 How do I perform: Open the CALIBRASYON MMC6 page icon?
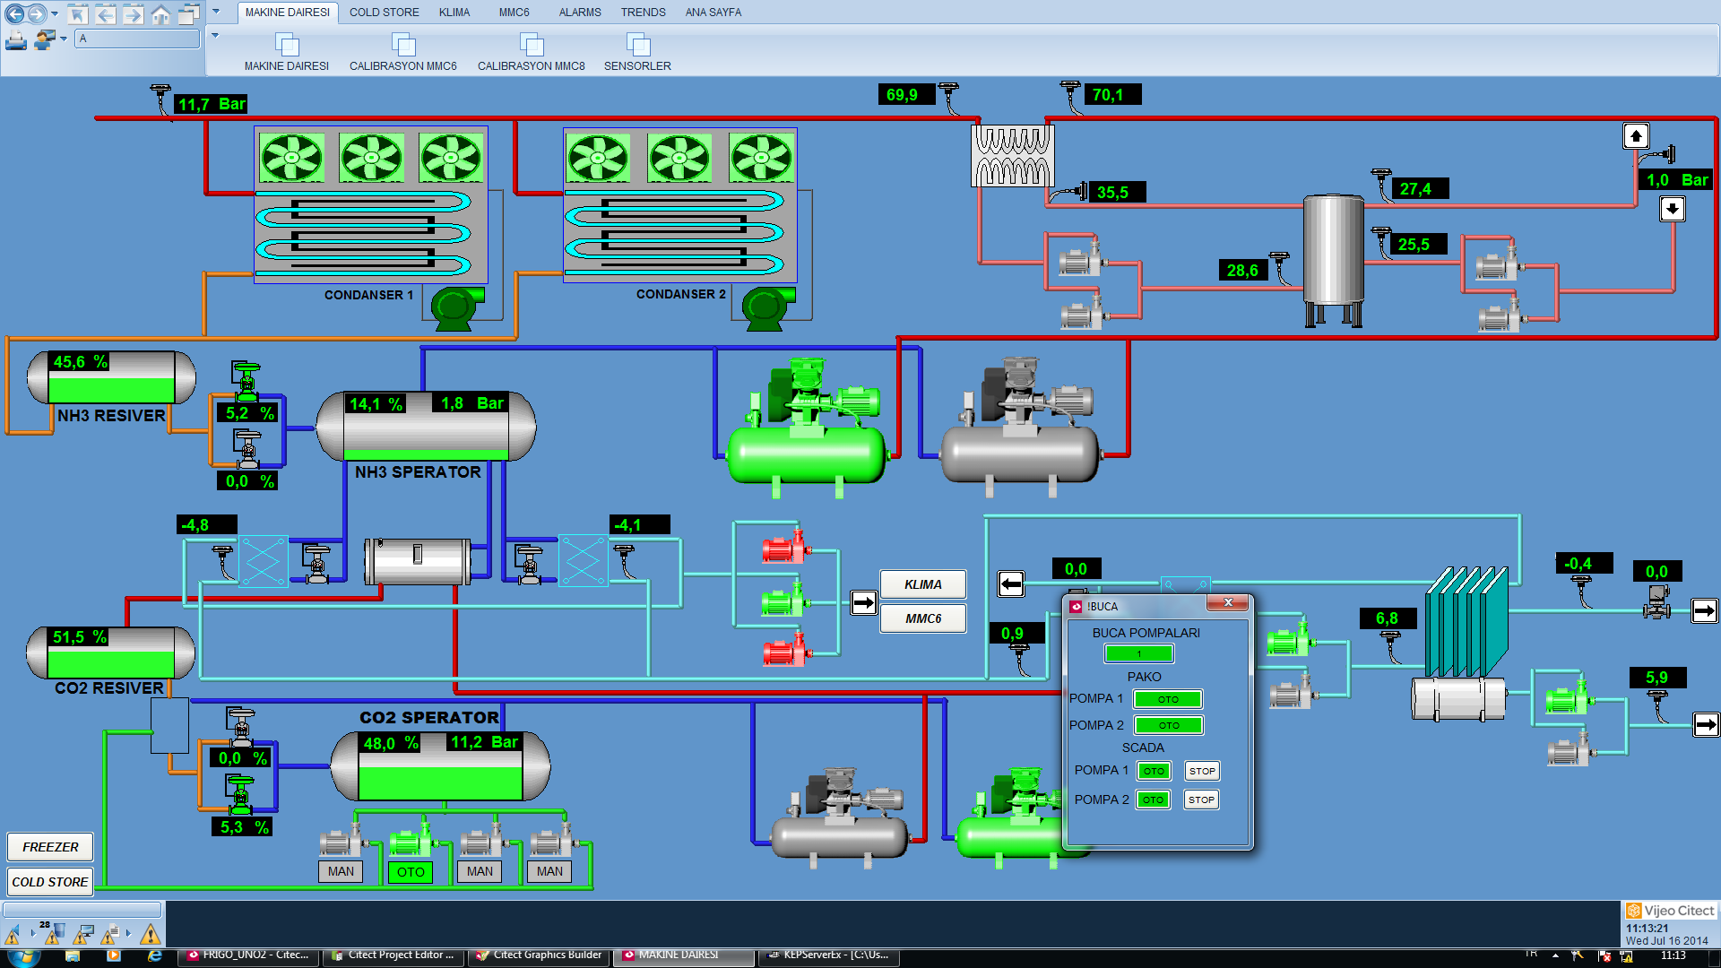pyautogui.click(x=403, y=45)
